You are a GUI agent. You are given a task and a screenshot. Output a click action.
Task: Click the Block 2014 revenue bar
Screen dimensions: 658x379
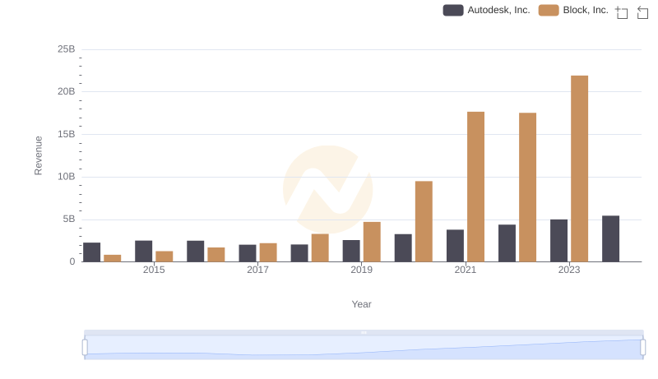[113, 258]
